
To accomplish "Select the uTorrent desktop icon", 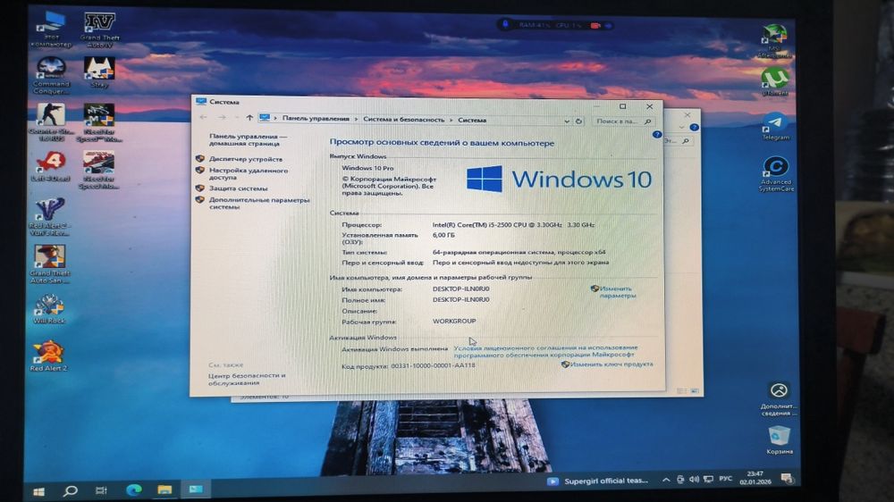I will click(775, 81).
